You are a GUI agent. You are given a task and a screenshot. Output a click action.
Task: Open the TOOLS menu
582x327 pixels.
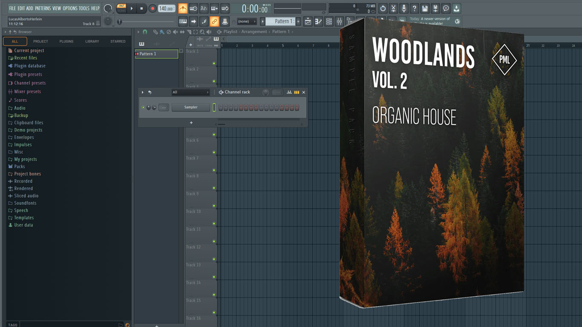pyautogui.click(x=84, y=9)
